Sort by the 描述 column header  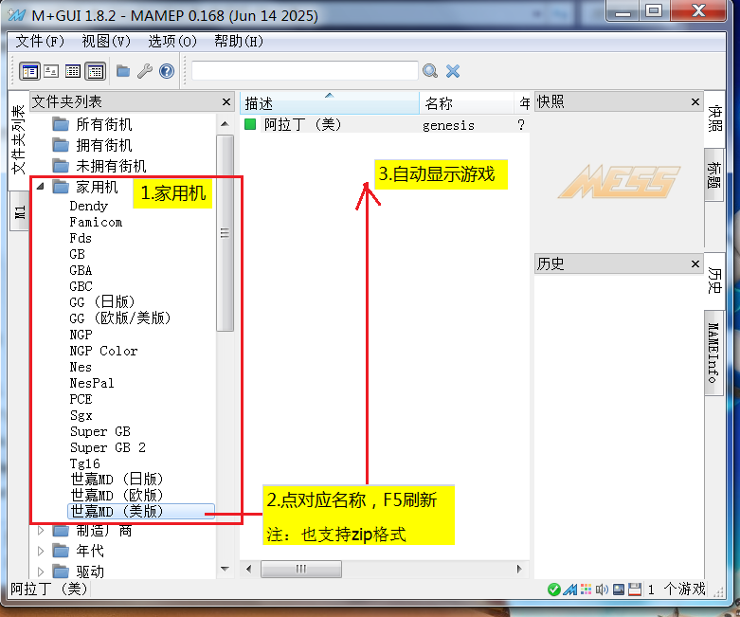click(330, 103)
